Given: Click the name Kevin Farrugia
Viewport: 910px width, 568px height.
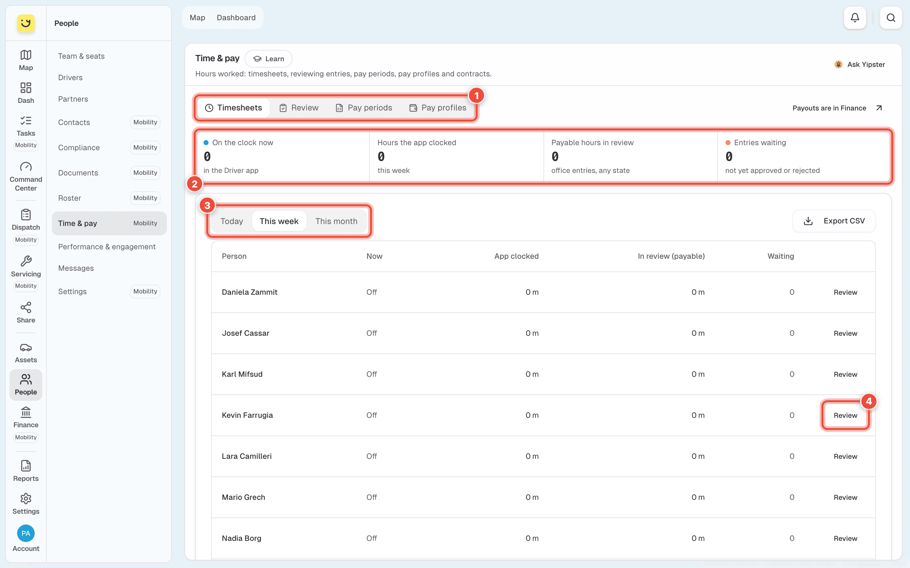Looking at the screenshot, I should click(x=247, y=415).
